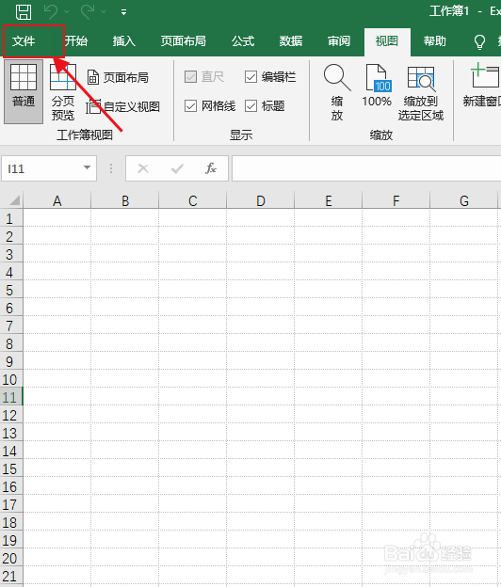Select row 5 header
The image size is (501, 587).
tap(11, 290)
